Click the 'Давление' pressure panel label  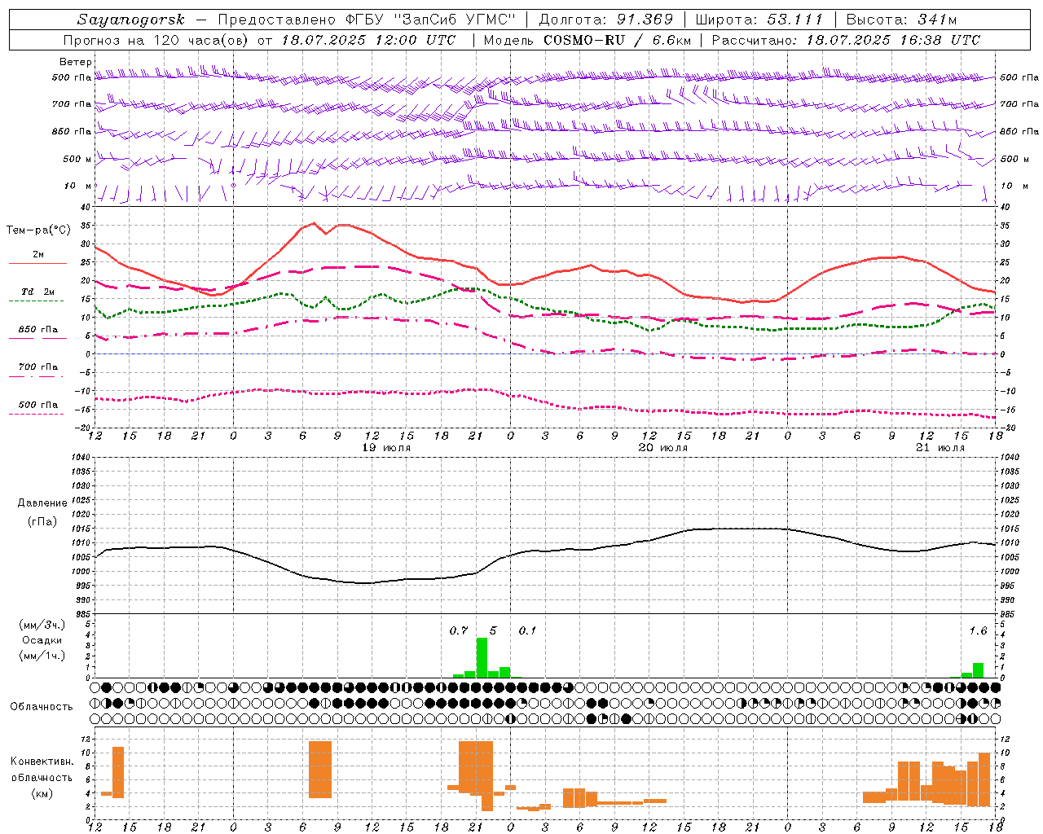point(42,503)
